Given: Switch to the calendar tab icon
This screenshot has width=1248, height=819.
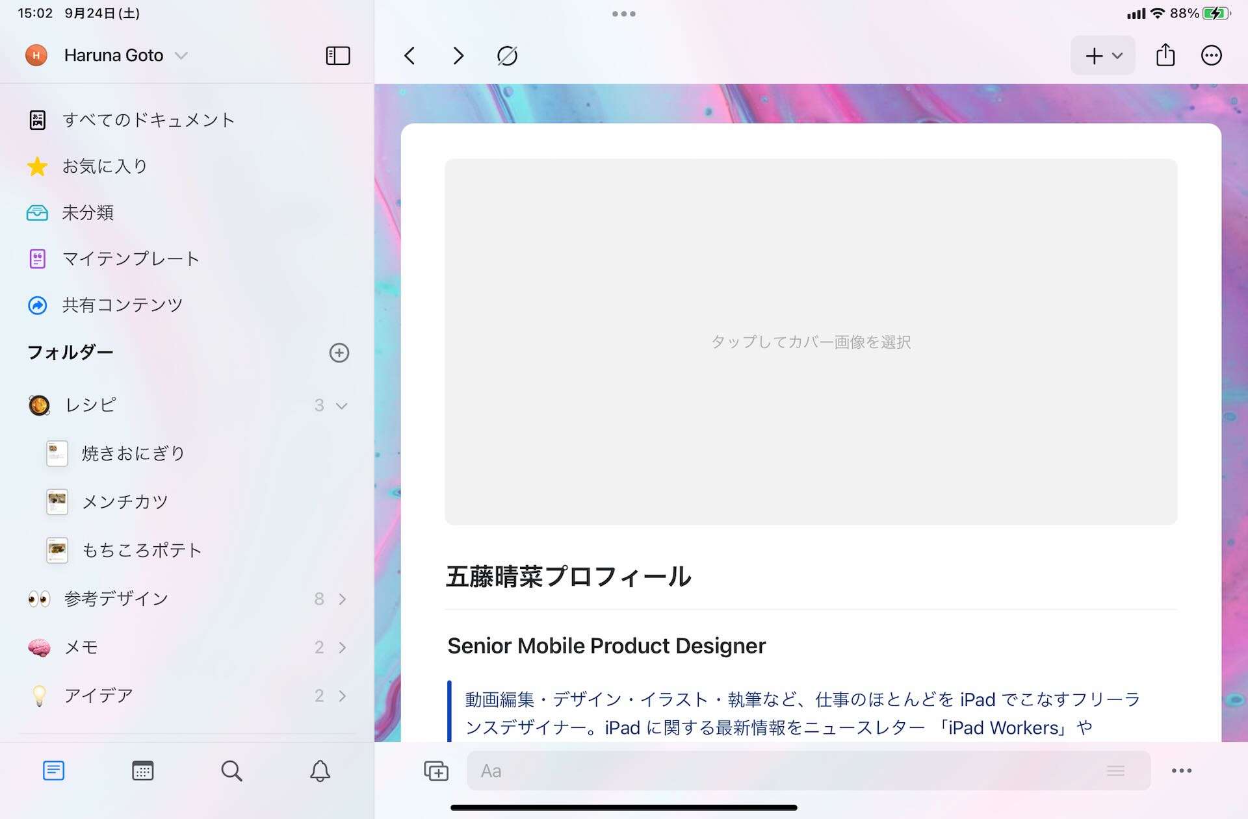Looking at the screenshot, I should tap(142, 771).
